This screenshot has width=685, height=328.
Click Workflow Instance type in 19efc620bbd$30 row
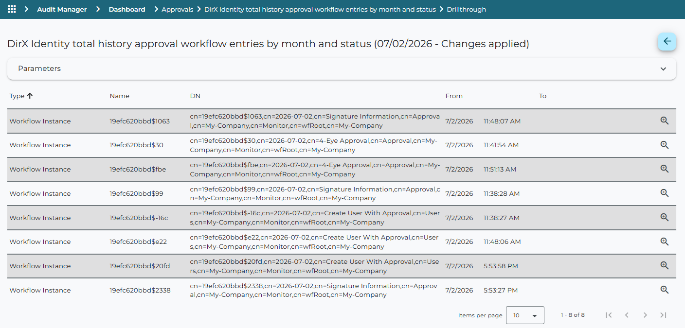pos(40,145)
